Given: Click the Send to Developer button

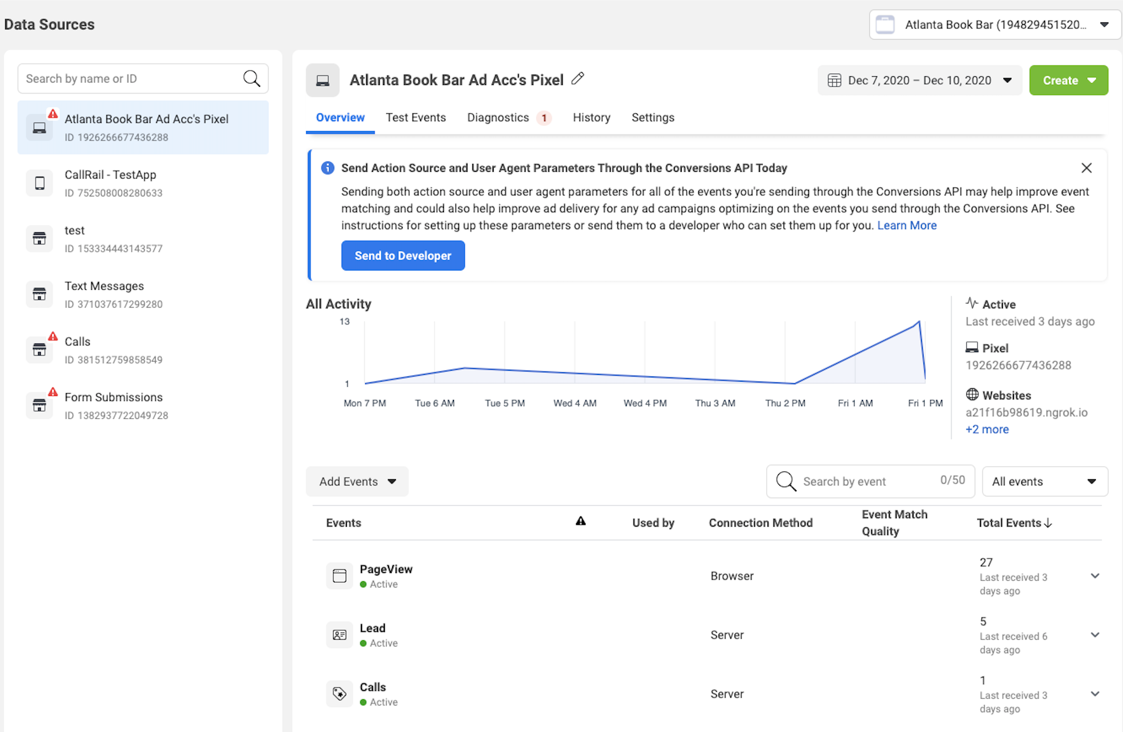Looking at the screenshot, I should tap(403, 255).
